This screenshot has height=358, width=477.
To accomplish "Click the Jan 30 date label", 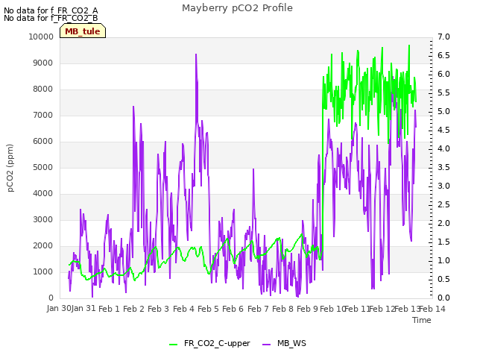I will click(x=59, y=309).
